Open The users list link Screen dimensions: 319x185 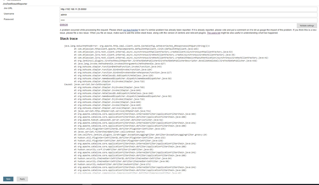213,33
